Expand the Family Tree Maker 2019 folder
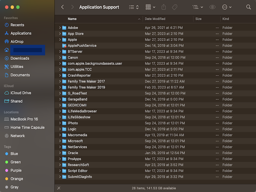 [x=60, y=87]
